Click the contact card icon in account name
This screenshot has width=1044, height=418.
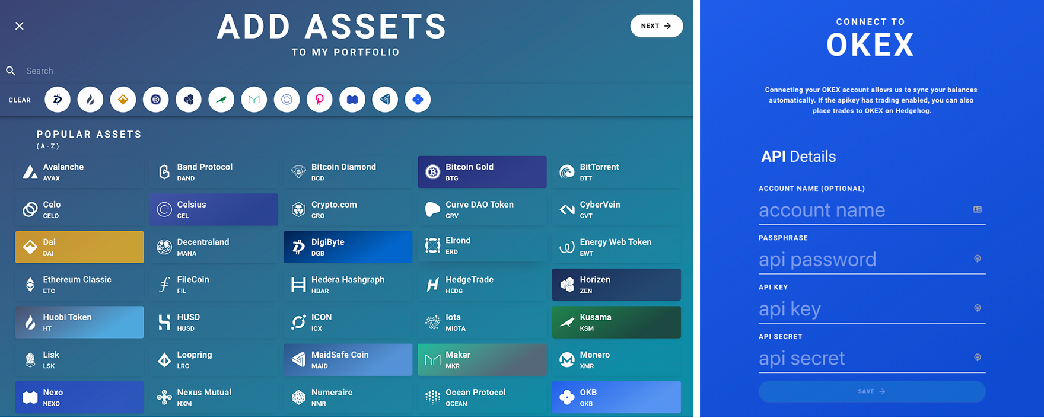pyautogui.click(x=978, y=209)
